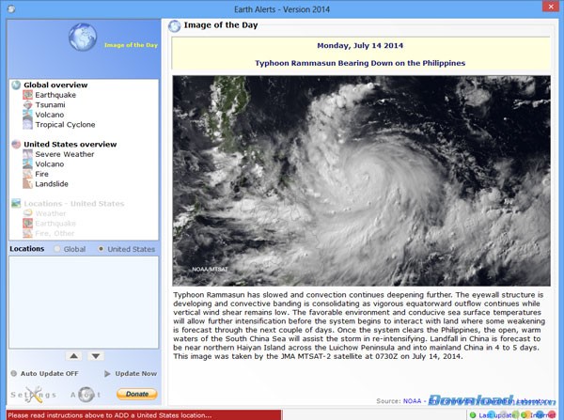Viewport: 564px width, 420px height.
Task: Move location down with the down arrow
Action: point(96,356)
